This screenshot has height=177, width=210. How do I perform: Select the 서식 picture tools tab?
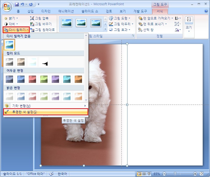coord(160,11)
